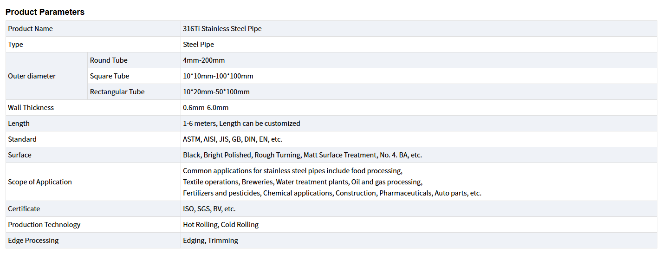Click the Scope of Application label
This screenshot has height=254, width=662.
click(x=40, y=182)
